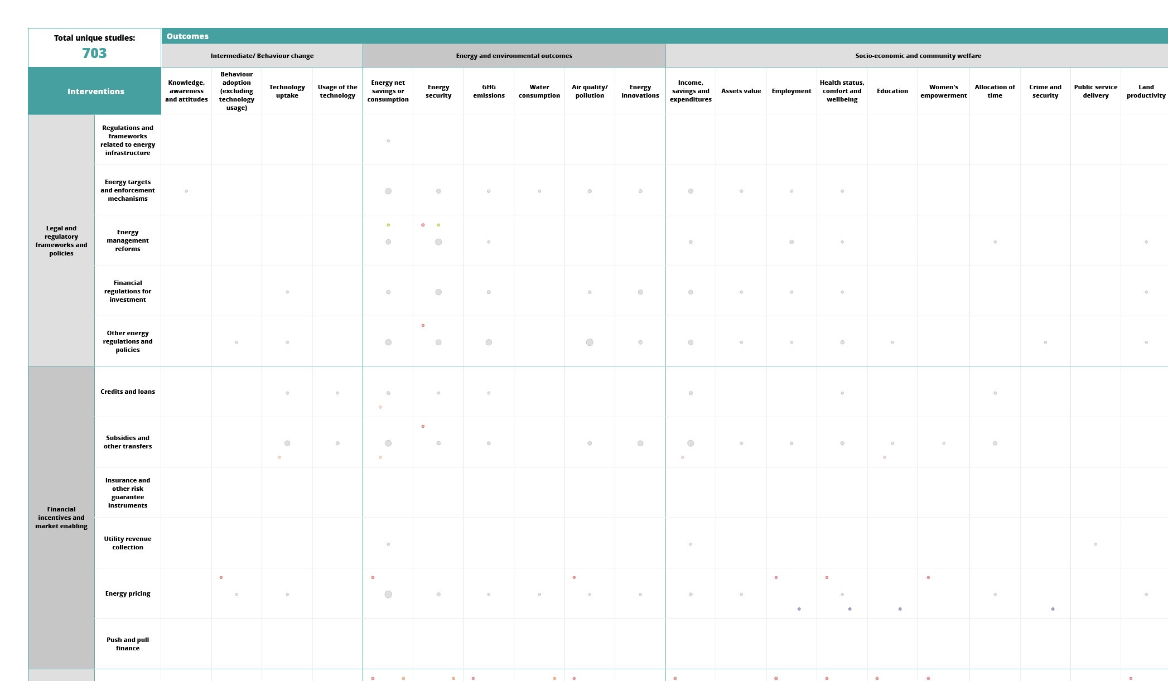Click the red Energy pricing bubble under Women's empowerment
This screenshot has width=1168, height=681.
(x=928, y=578)
